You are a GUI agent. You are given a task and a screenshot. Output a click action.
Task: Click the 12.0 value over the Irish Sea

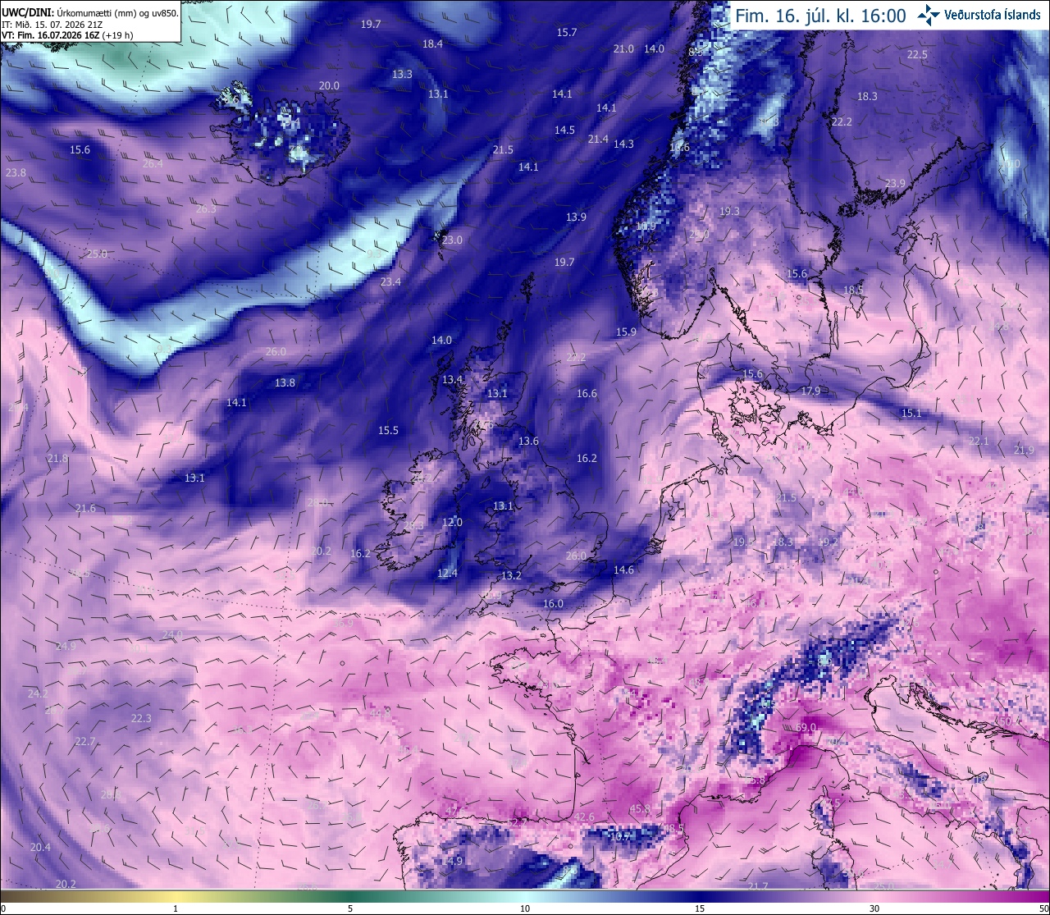452,523
